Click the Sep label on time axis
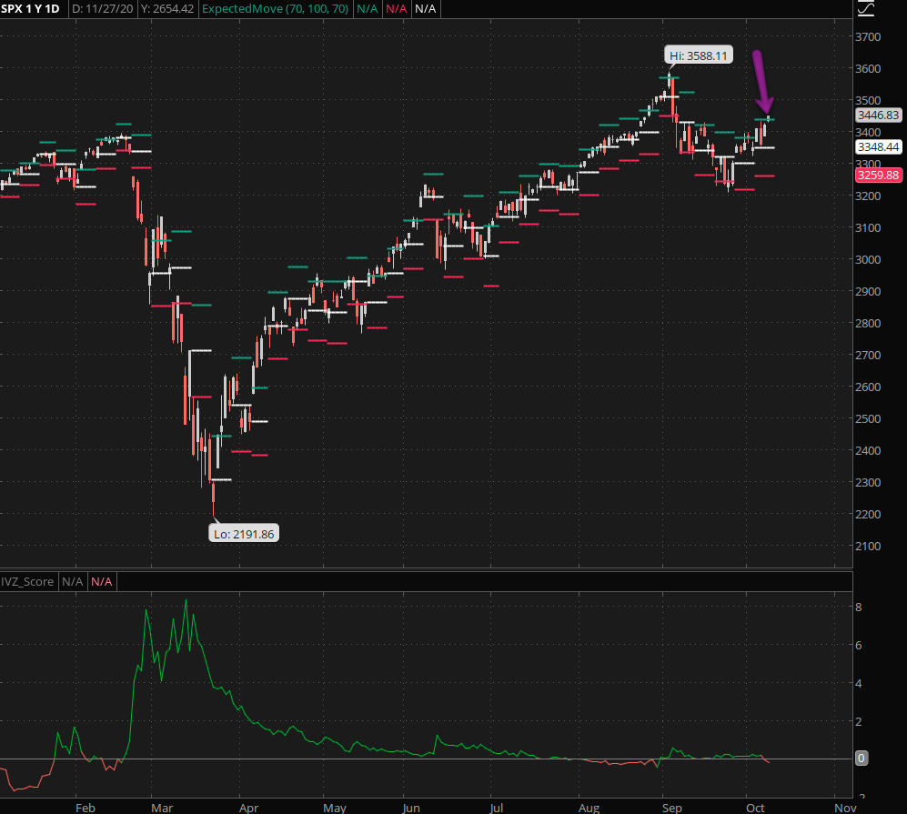This screenshot has width=907, height=814. point(672,808)
